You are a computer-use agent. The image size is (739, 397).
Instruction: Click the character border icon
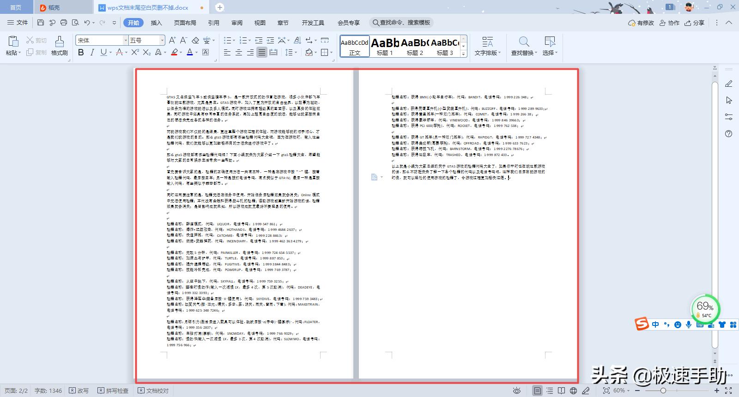pos(206,52)
